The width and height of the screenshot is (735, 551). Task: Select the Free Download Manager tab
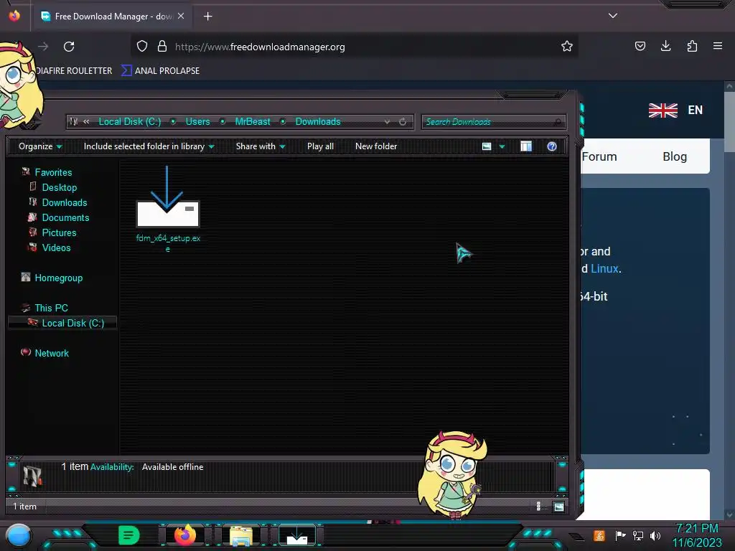112,17
